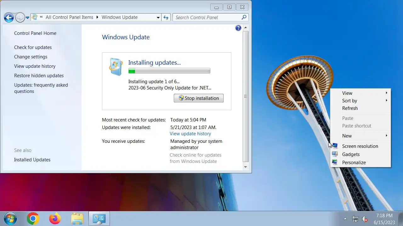This screenshot has width=403, height=226.
Task: Launch Firefox from taskbar
Action: point(55,218)
